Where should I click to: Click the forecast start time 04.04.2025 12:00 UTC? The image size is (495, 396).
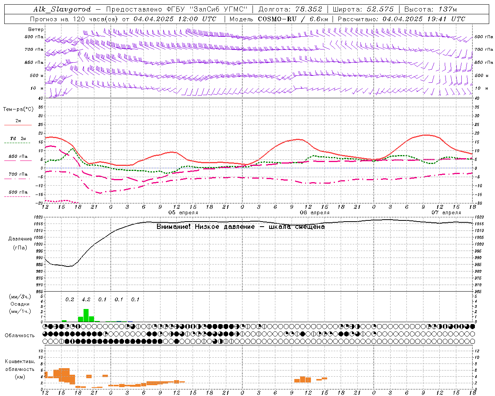click(x=175, y=19)
